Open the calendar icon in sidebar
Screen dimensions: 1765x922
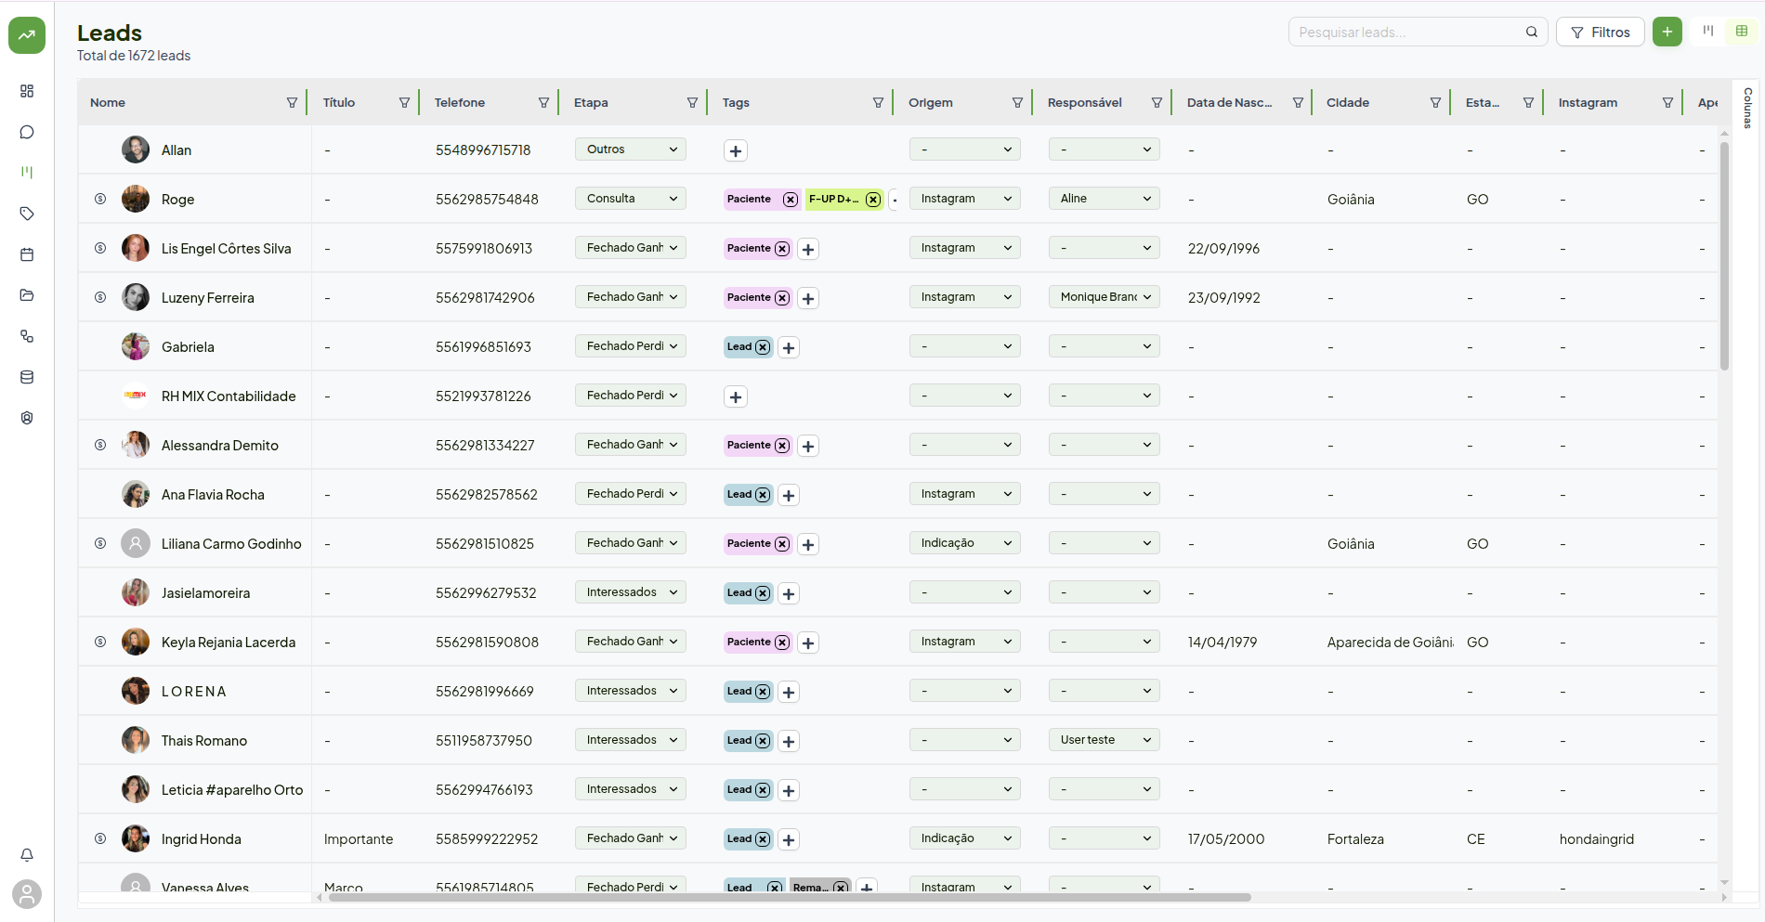pyautogui.click(x=27, y=254)
